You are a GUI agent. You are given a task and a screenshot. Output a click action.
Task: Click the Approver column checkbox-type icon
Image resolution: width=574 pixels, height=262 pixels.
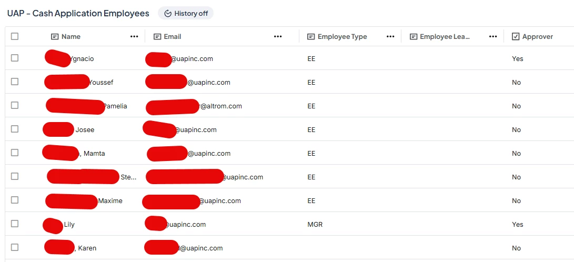tap(516, 37)
